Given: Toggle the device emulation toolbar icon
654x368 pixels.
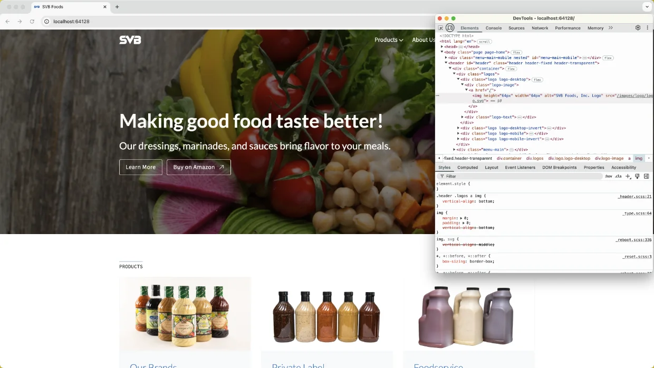Looking at the screenshot, I should coord(449,27).
